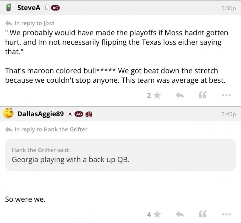Click SteveA's phone avatar icon
Viewport: 241px width, 223px height.
click(9, 8)
